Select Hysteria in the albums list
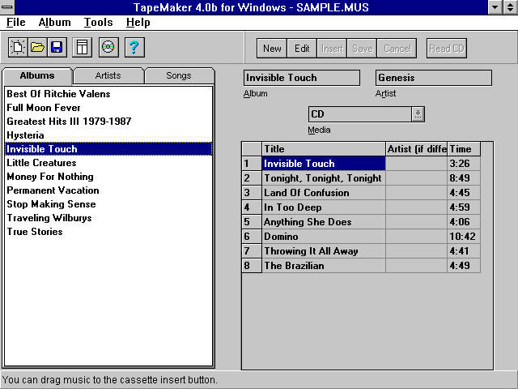 tap(25, 135)
